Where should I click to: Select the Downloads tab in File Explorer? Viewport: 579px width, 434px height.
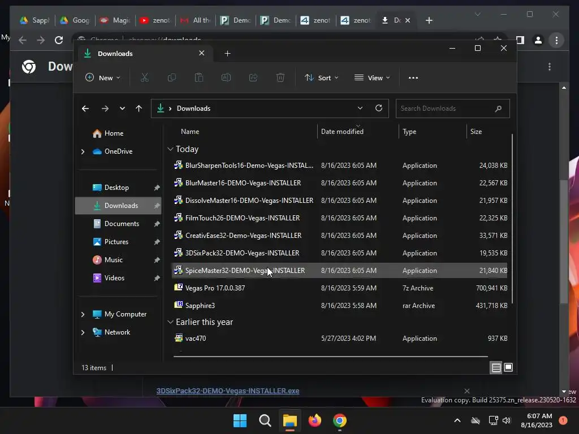144,54
